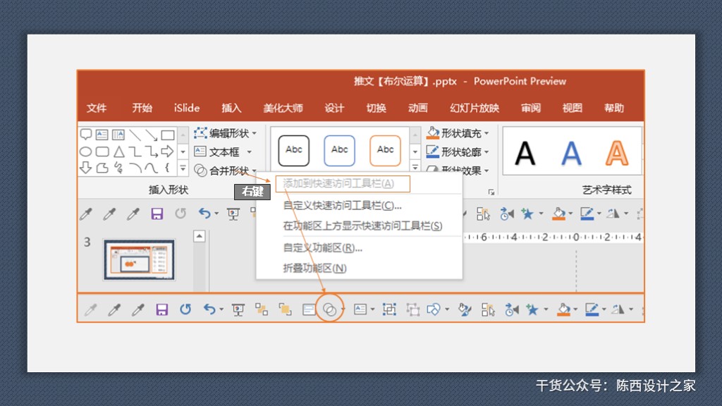Expand the shapes gallery more arrow
This screenshot has height=406, width=722.
pos(183,168)
